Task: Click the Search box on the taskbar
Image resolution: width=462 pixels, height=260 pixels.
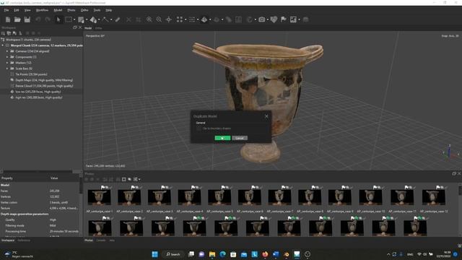Action: pos(173,254)
